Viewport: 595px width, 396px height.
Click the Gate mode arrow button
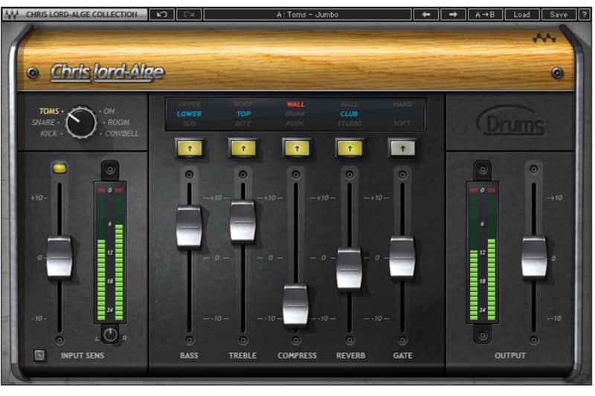click(402, 149)
